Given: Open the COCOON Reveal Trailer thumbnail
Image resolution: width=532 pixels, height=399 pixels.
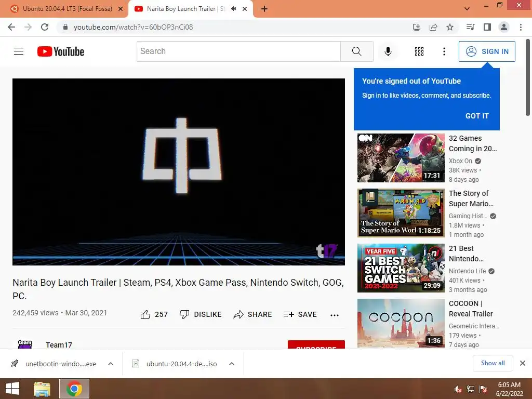Looking at the screenshot, I should tap(401, 323).
